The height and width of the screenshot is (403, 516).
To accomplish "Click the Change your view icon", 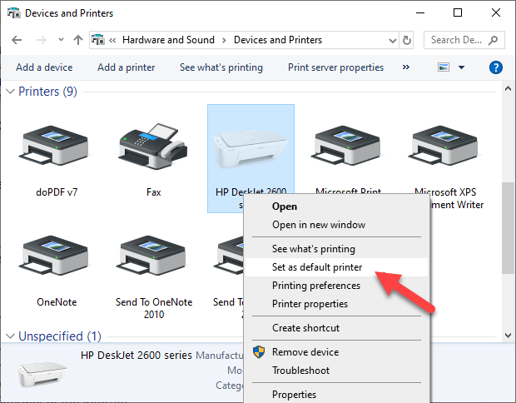I will pos(444,67).
